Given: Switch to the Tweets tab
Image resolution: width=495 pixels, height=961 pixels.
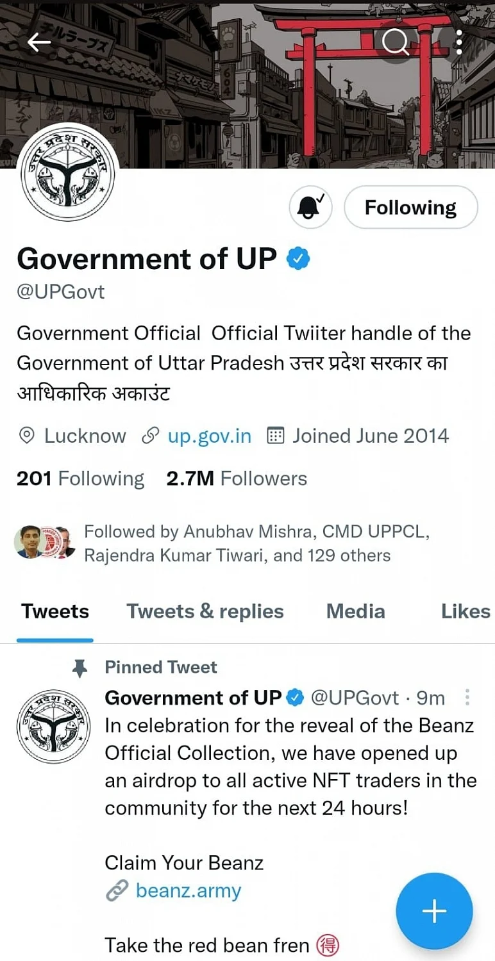Looking at the screenshot, I should pyautogui.click(x=55, y=612).
